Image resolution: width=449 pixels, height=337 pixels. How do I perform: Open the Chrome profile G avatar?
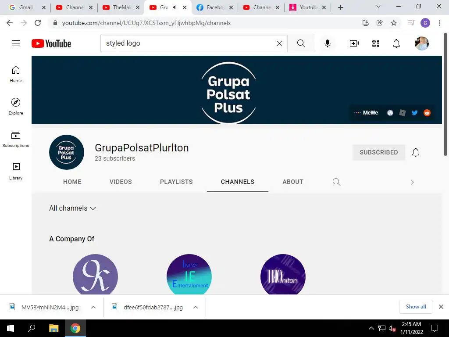click(425, 23)
